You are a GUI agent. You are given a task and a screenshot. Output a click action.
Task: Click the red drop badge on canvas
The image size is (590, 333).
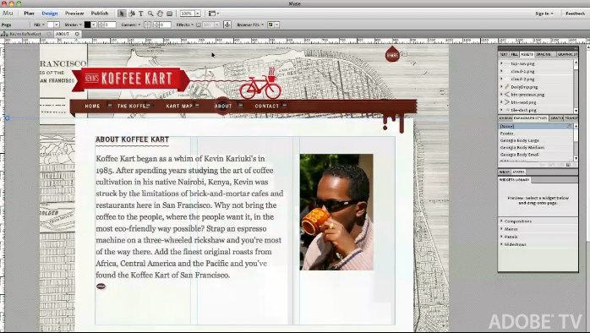[x=392, y=55]
